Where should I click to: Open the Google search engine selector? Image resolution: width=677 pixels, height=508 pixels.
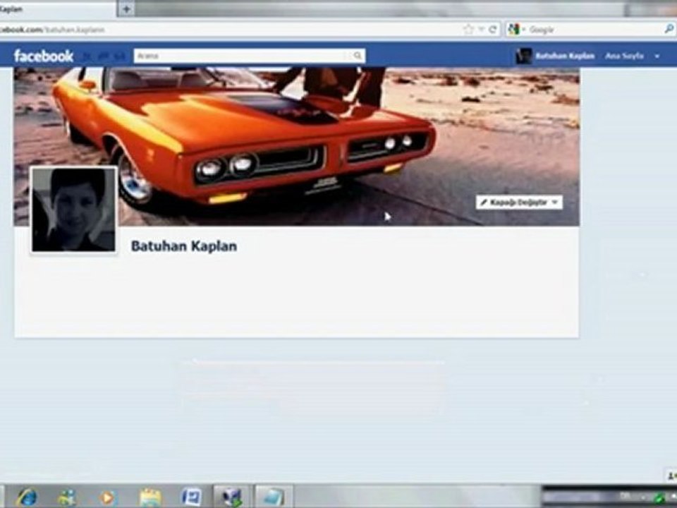coord(516,30)
